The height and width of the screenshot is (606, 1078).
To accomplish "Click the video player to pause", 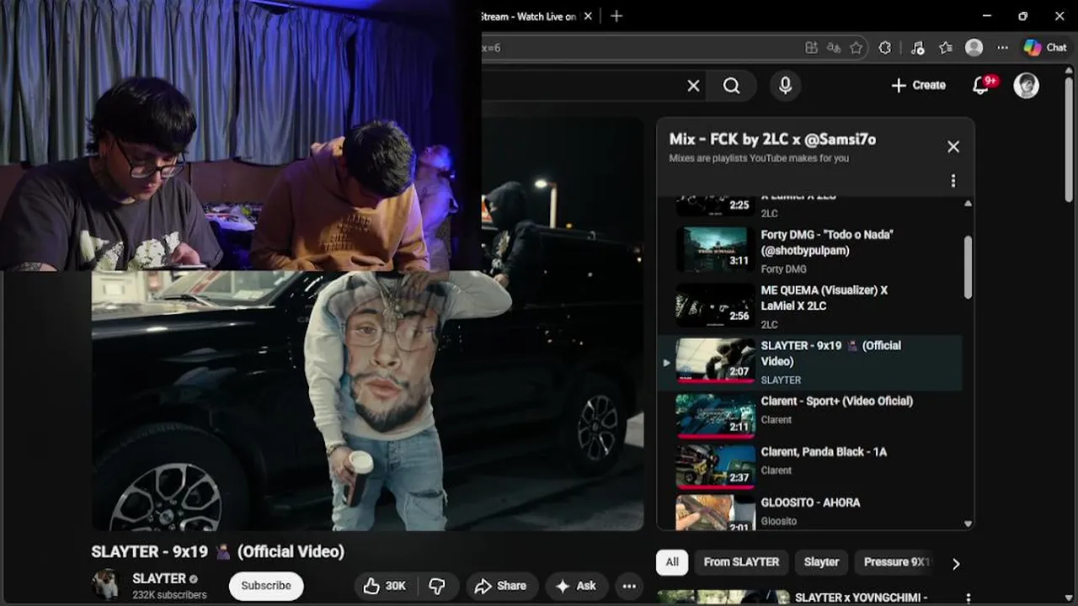I will (x=367, y=401).
